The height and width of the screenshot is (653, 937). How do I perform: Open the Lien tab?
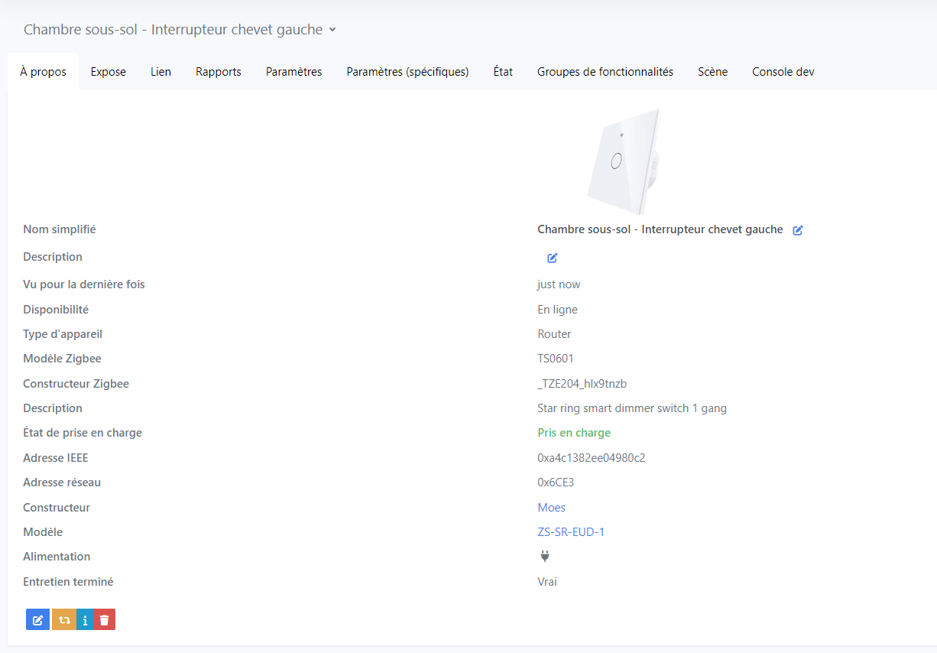[160, 72]
